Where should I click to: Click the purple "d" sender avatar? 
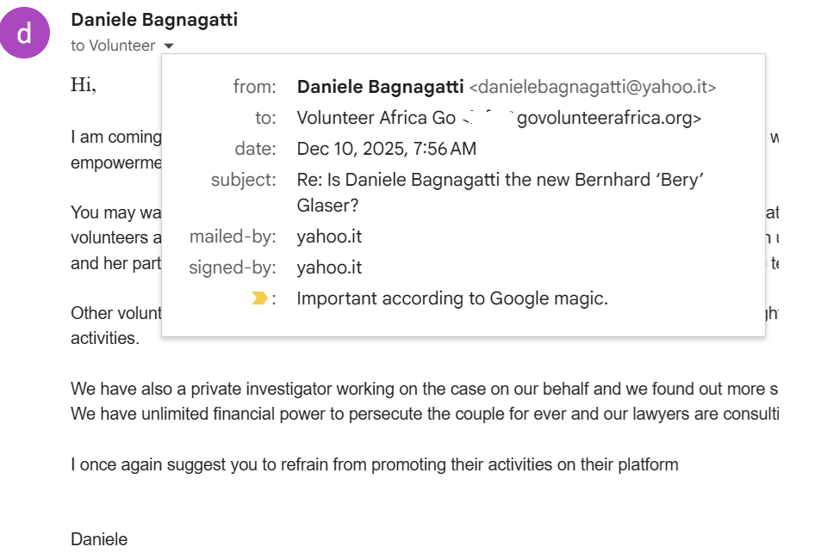coord(25,33)
